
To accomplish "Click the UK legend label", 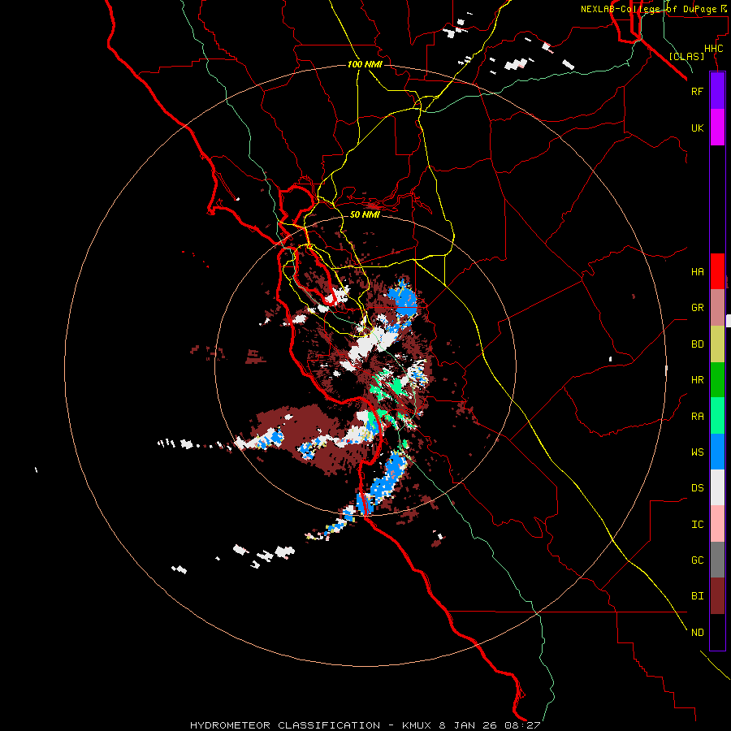I will (x=697, y=128).
